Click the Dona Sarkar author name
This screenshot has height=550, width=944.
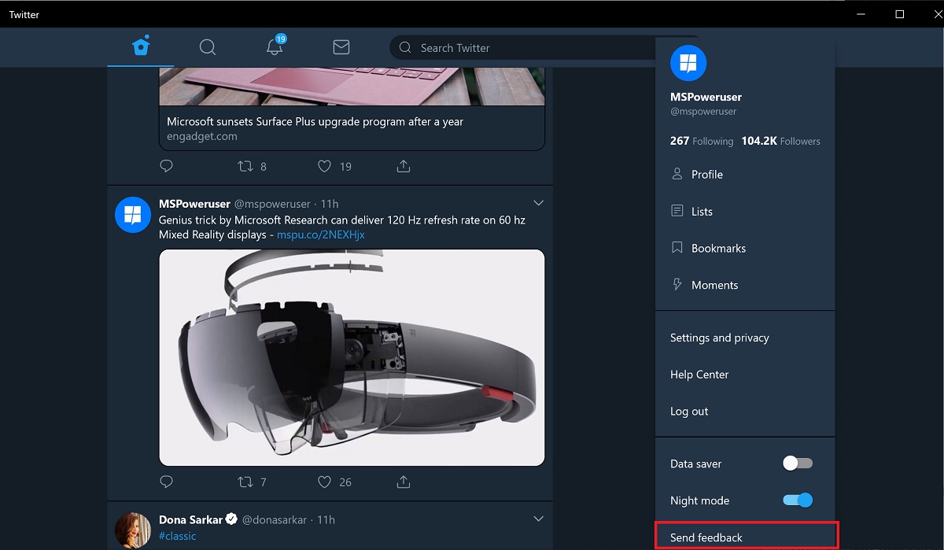tap(191, 519)
